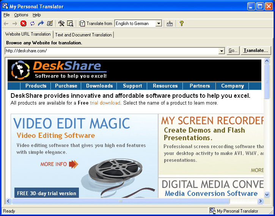Image resolution: width=275 pixels, height=216 pixels.
Task: Expand the URL address history dropdown
Action: [222, 51]
